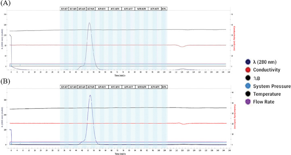
Task: Click the 'Time (min)' axis label of panel B
Action: pyautogui.click(x=120, y=153)
